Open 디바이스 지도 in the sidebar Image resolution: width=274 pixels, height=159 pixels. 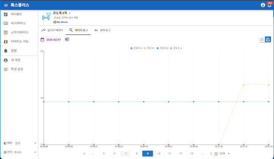(x=19, y=41)
